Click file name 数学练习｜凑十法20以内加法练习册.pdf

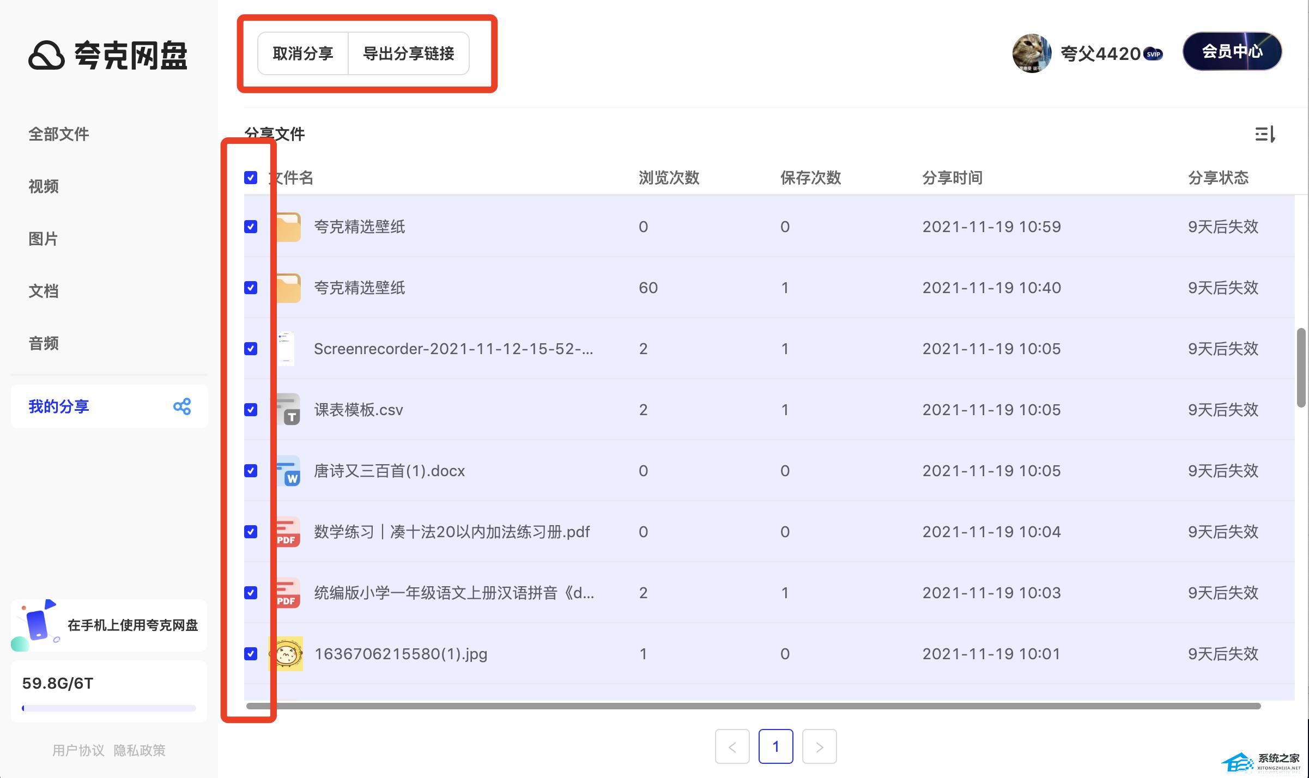[x=452, y=532]
